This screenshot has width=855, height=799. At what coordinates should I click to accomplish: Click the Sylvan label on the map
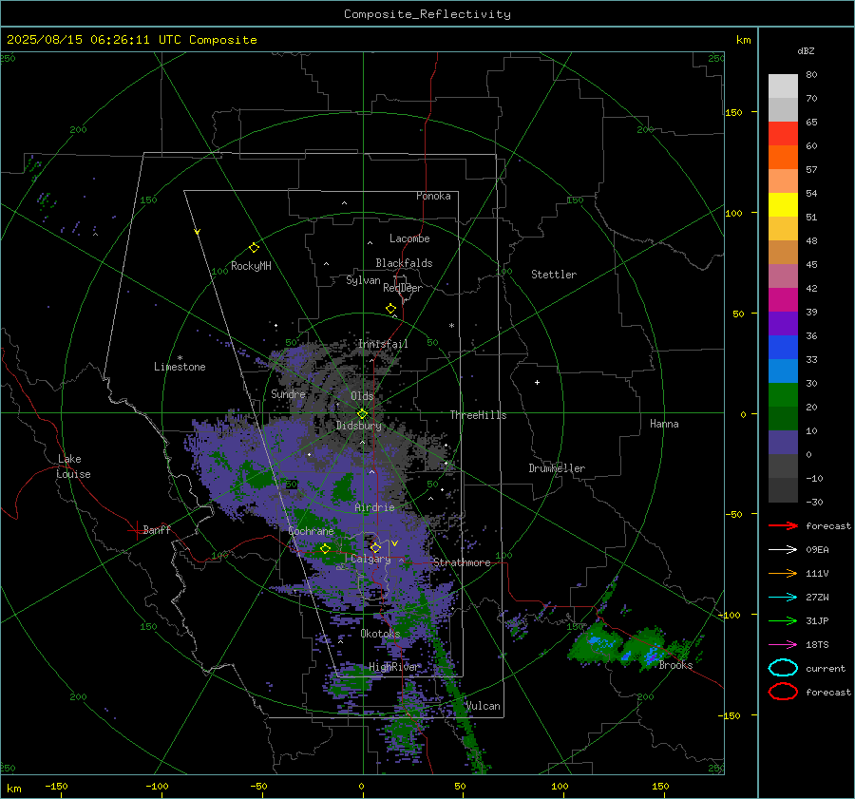point(363,280)
